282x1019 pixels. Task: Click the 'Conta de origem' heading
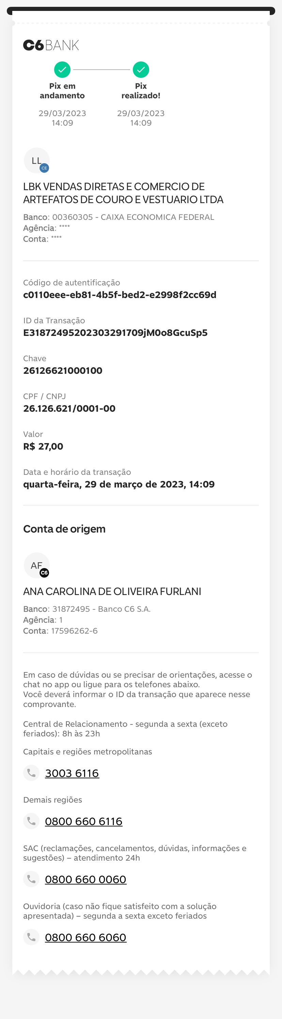click(x=64, y=529)
